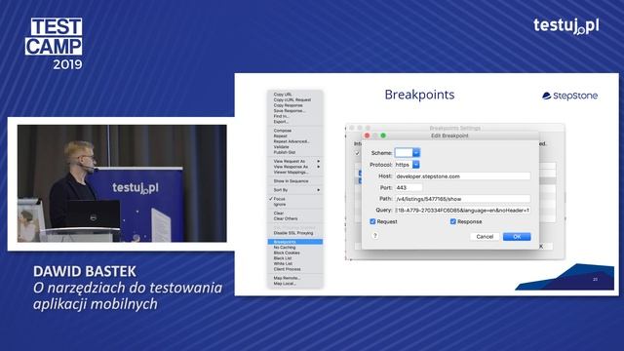Confirm with the OK button
This screenshot has width=624, height=351.
pos(517,236)
